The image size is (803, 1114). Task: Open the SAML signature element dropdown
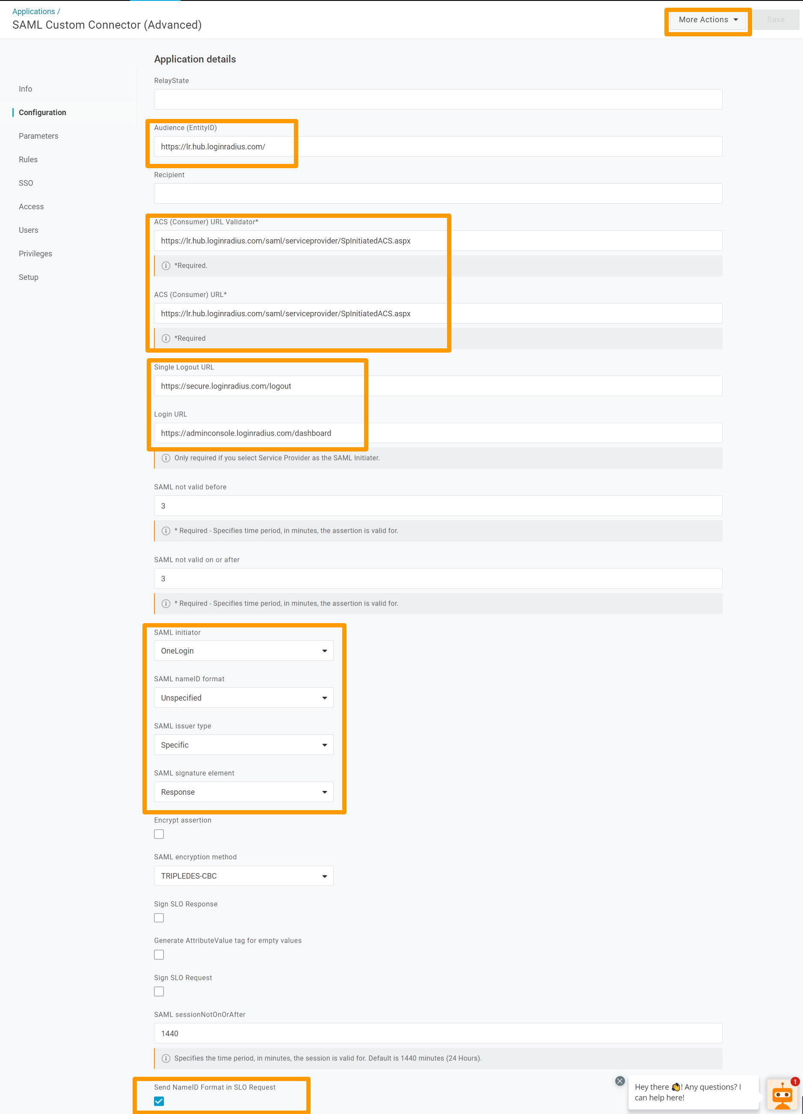243,792
